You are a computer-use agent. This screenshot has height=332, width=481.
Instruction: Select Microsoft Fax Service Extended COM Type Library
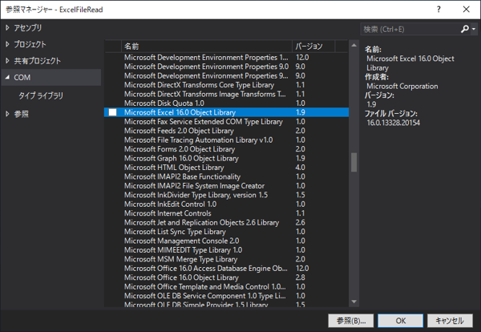click(x=226, y=122)
